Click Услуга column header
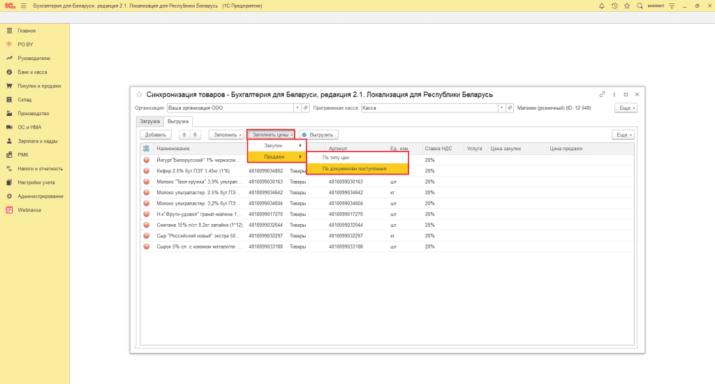 coord(475,148)
